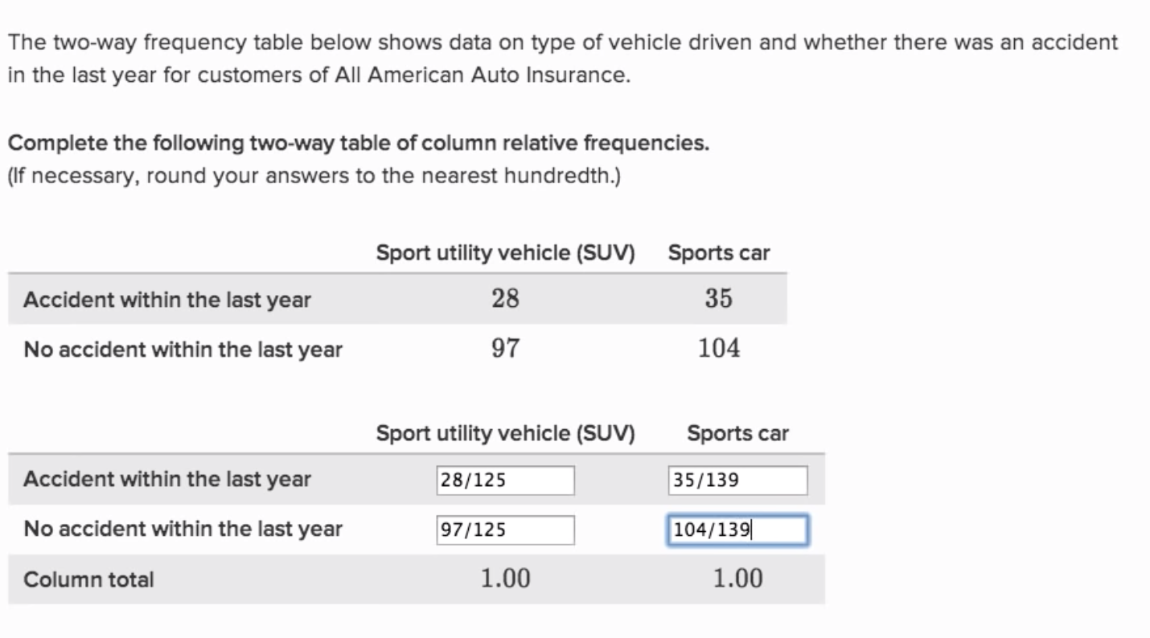The image size is (1150, 638).
Task: Focus the SUV accident input containing 28/125
Action: tap(506, 481)
